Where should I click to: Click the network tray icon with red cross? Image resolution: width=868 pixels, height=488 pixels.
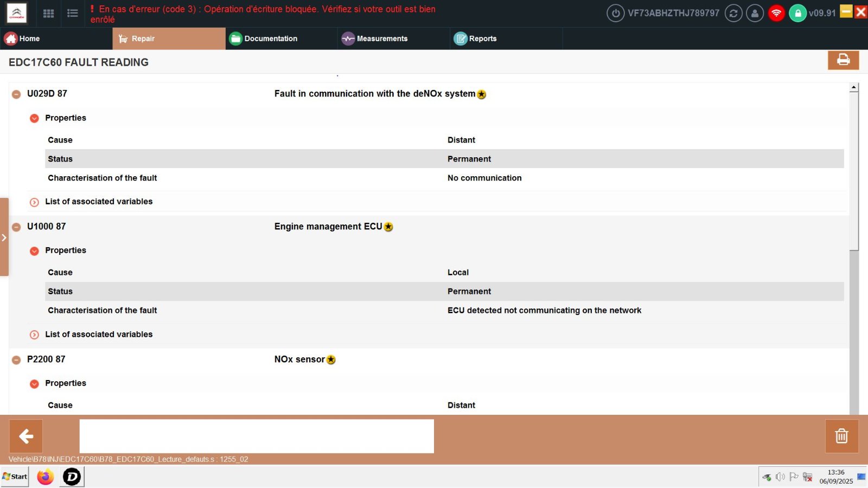pyautogui.click(x=807, y=477)
